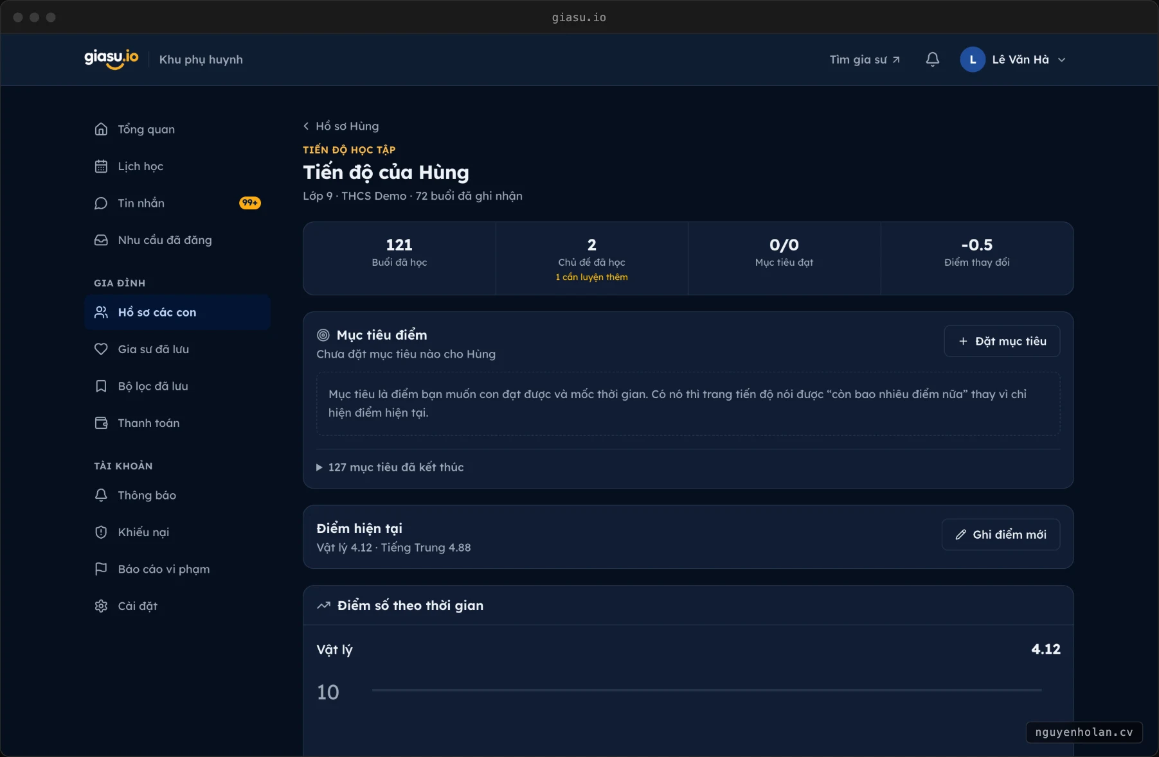Image resolution: width=1159 pixels, height=757 pixels.
Task: Click the trend icon beside Điểm số theo thời gian
Action: pyautogui.click(x=323, y=605)
